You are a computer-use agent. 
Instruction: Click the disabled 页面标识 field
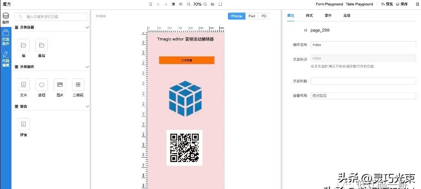363,58
